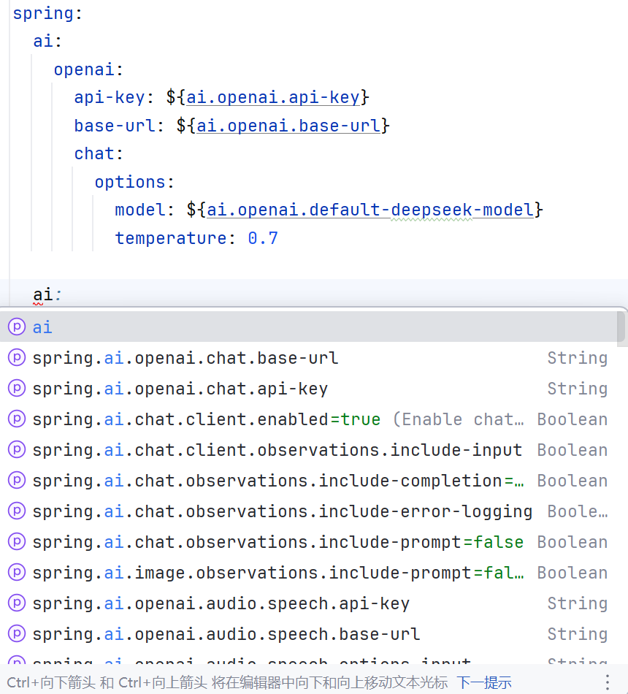Screen dimensions: 628x694
Task: Click the property icon beside the highlighted 'ai' suggestion
Action: 17,327
